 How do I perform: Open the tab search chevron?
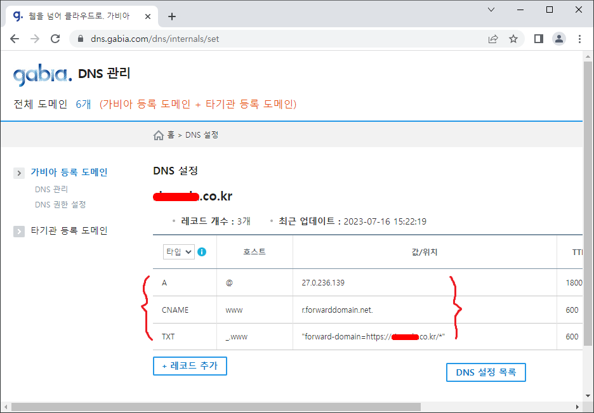491,10
